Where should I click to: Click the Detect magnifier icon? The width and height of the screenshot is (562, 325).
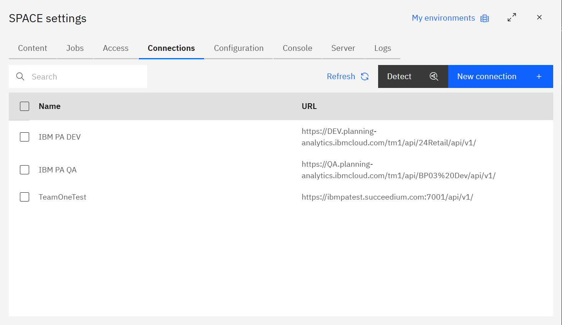tap(434, 76)
